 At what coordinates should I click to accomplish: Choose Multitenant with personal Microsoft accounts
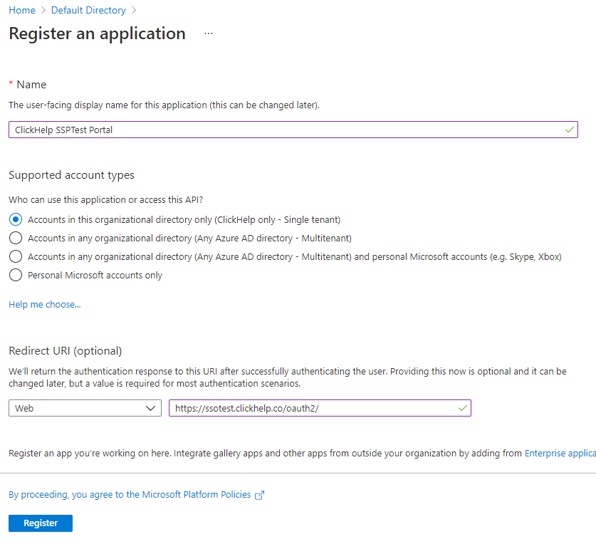click(x=16, y=256)
